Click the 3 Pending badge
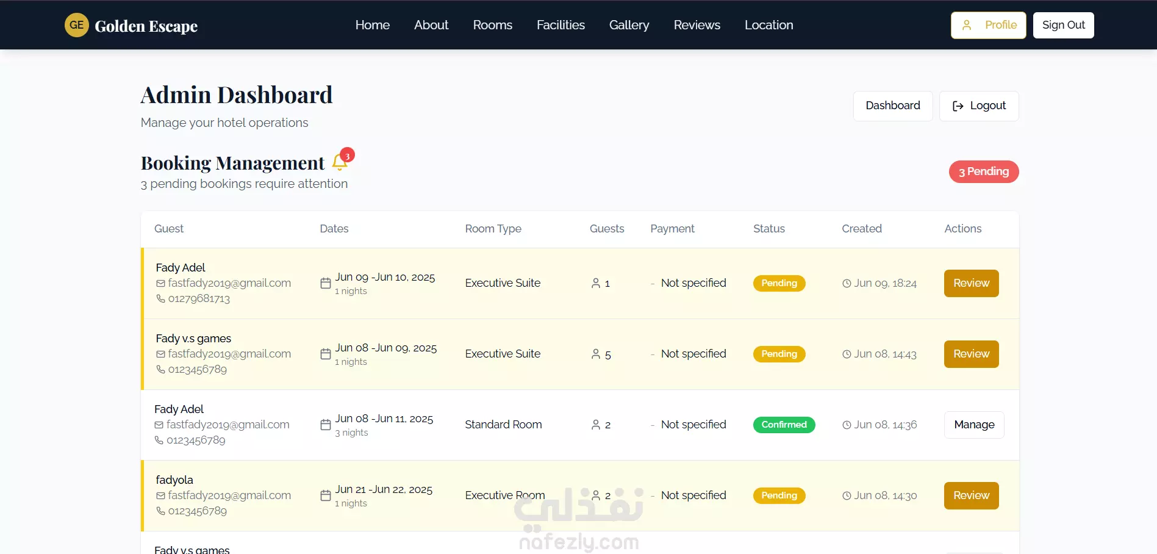 [x=984, y=171]
